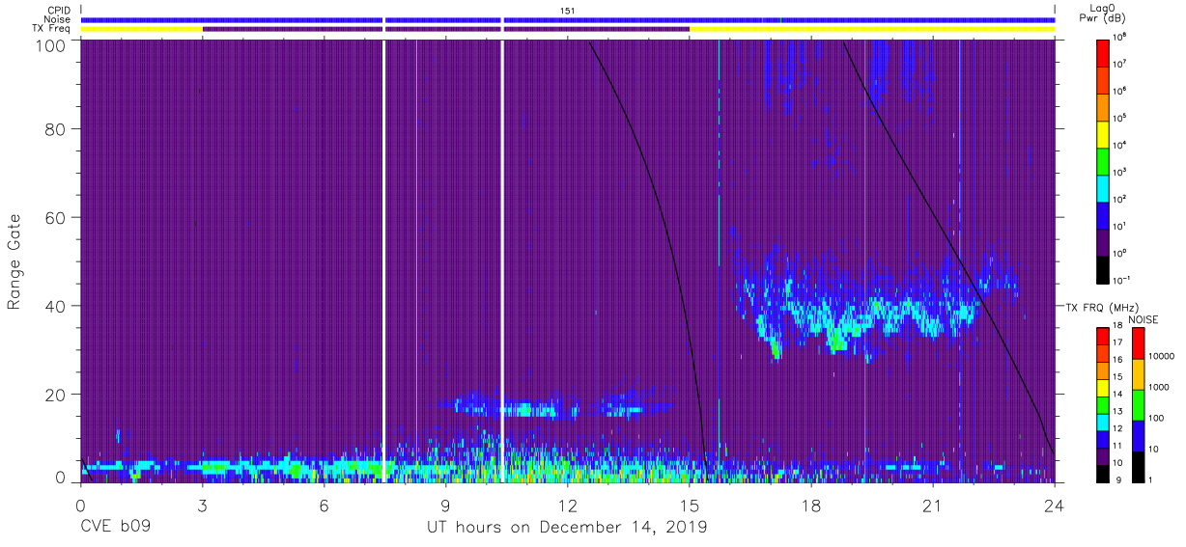The height and width of the screenshot is (547, 1186).
Task: Click the red top segment of the TX FRQ colorbar
Action: pos(1105,336)
